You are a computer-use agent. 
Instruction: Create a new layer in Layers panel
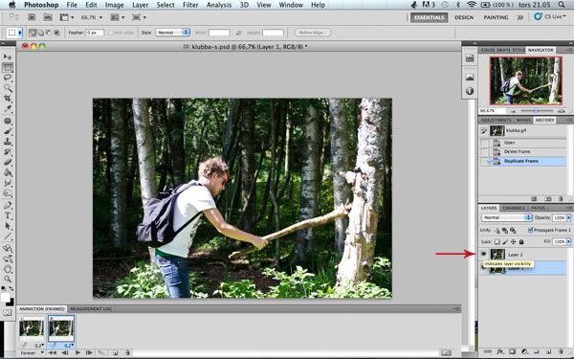coord(548,351)
